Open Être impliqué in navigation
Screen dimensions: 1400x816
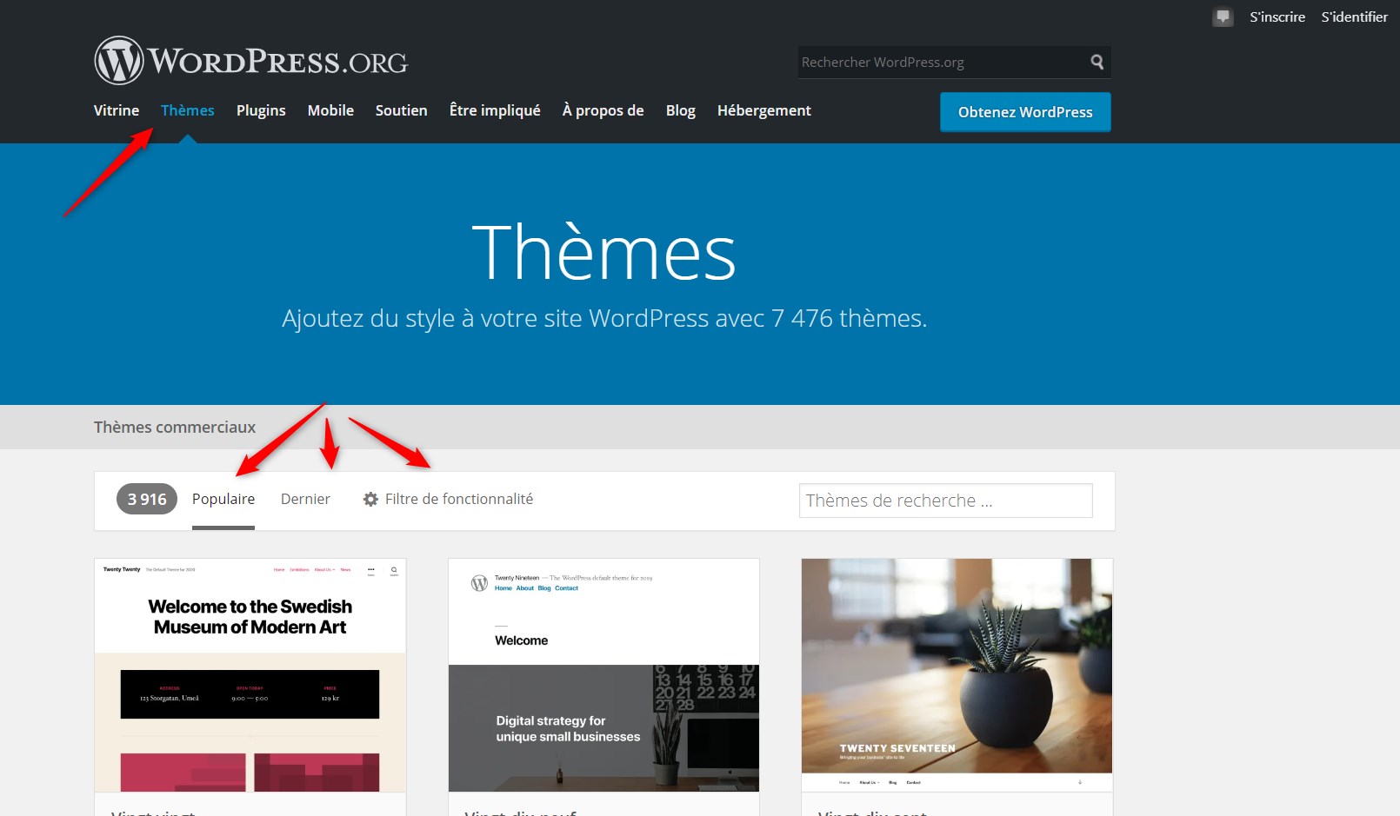pos(495,110)
